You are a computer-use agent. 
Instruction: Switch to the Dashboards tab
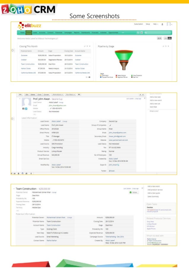pyautogui.click(x=85, y=33)
